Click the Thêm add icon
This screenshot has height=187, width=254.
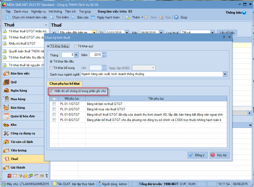pos(128,17)
